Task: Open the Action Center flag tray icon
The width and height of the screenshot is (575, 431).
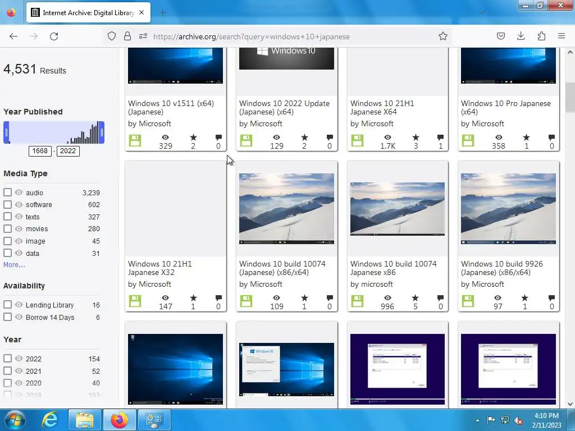Action: pyautogui.click(x=491, y=420)
